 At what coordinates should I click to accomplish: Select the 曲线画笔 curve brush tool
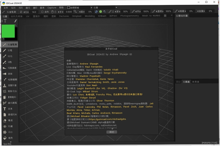click(x=10, y=103)
